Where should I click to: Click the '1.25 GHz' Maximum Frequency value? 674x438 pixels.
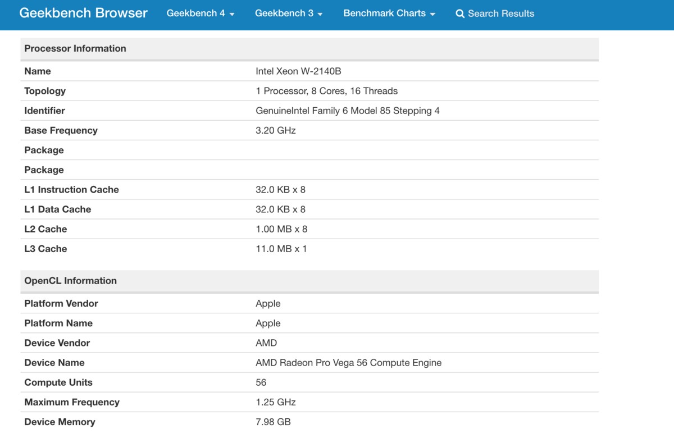275,402
